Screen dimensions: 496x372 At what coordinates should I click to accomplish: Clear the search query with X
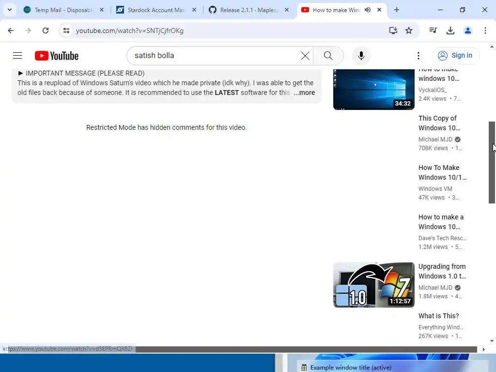pyautogui.click(x=305, y=56)
